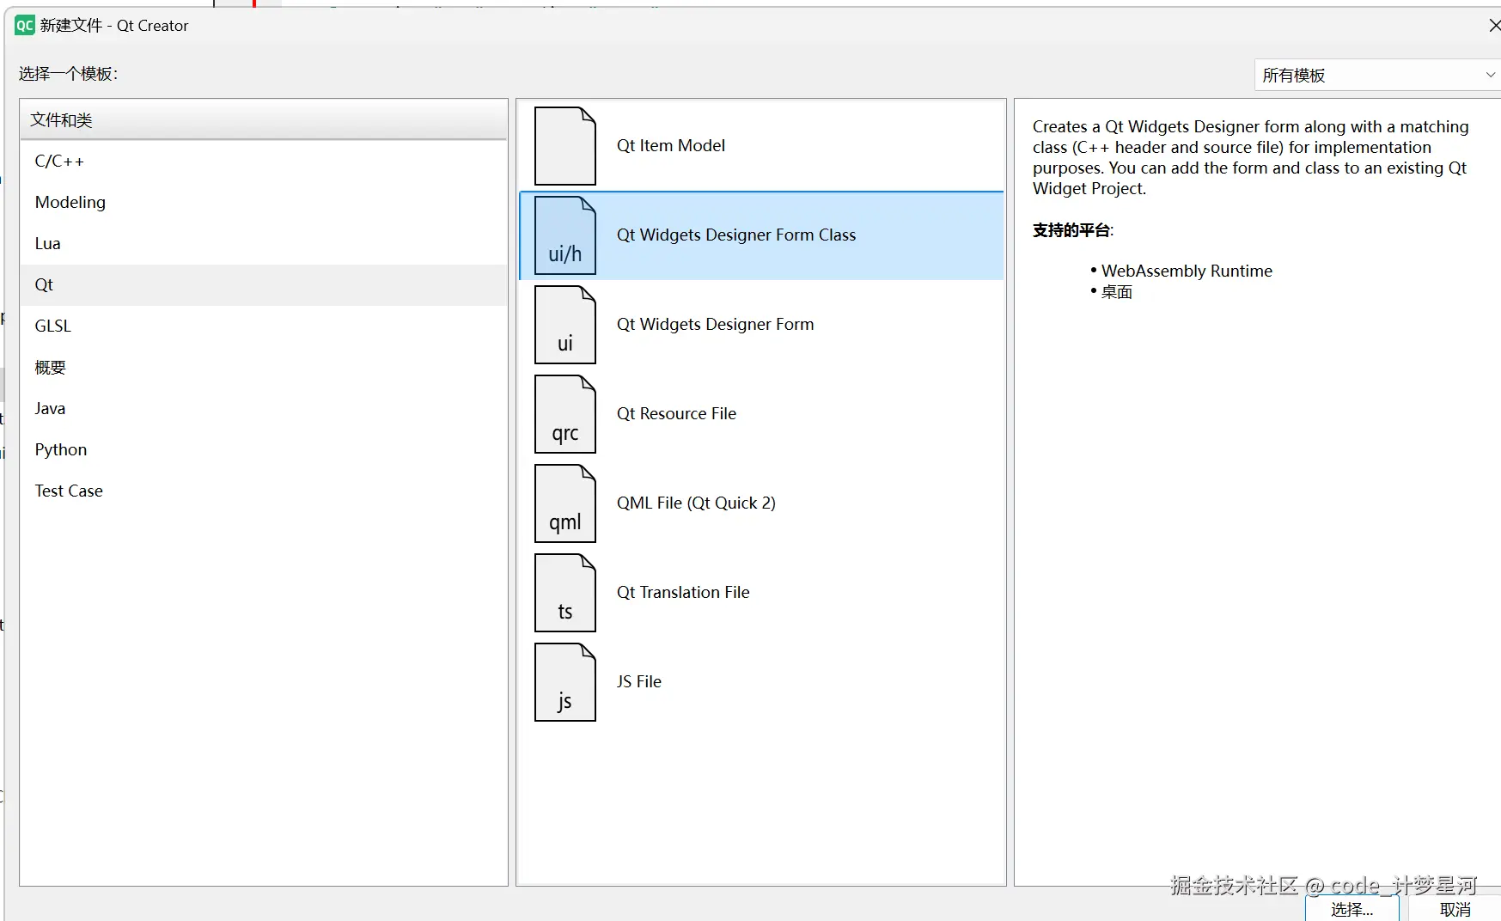Click the qrc Resource File icon

[564, 414]
